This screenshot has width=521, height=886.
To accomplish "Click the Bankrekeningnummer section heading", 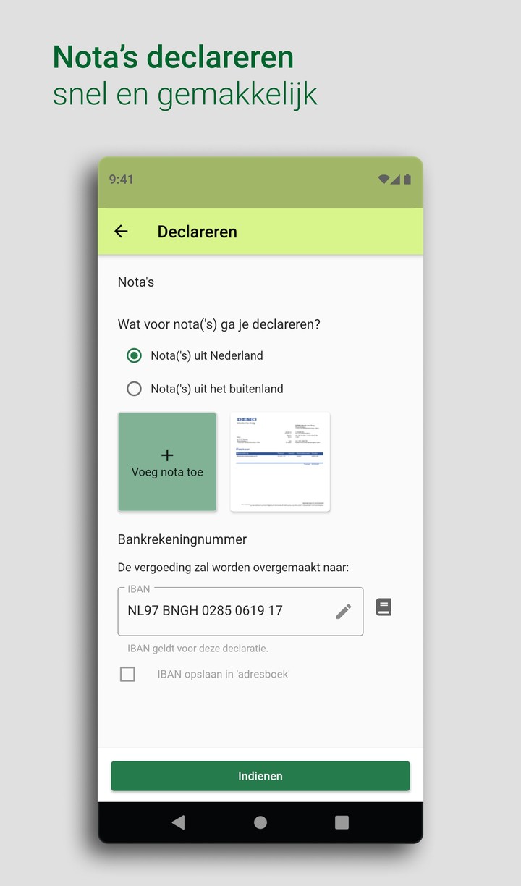I will click(182, 539).
